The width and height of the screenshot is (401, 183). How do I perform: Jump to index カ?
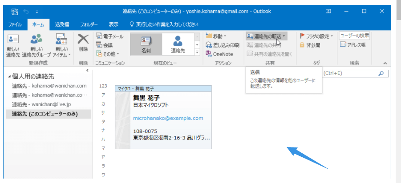tap(103, 103)
